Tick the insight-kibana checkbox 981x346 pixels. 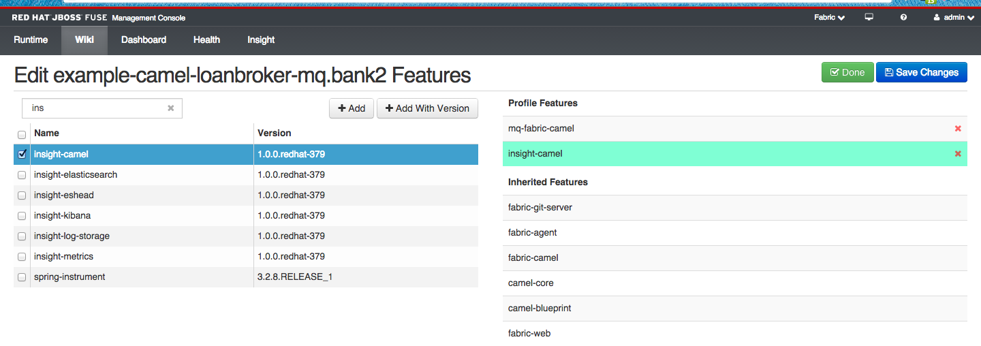[22, 216]
